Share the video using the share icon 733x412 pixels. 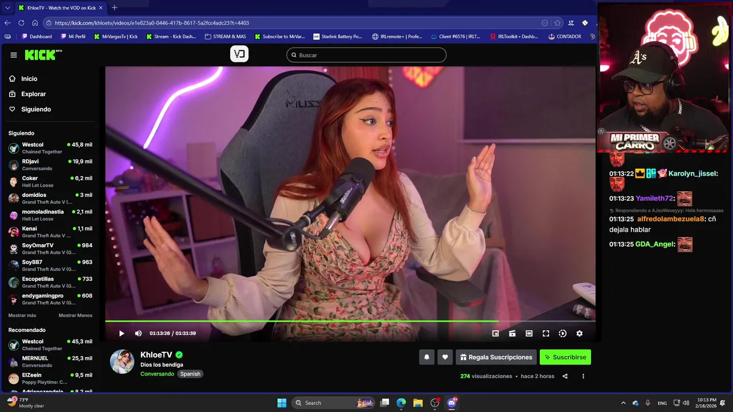click(x=565, y=376)
